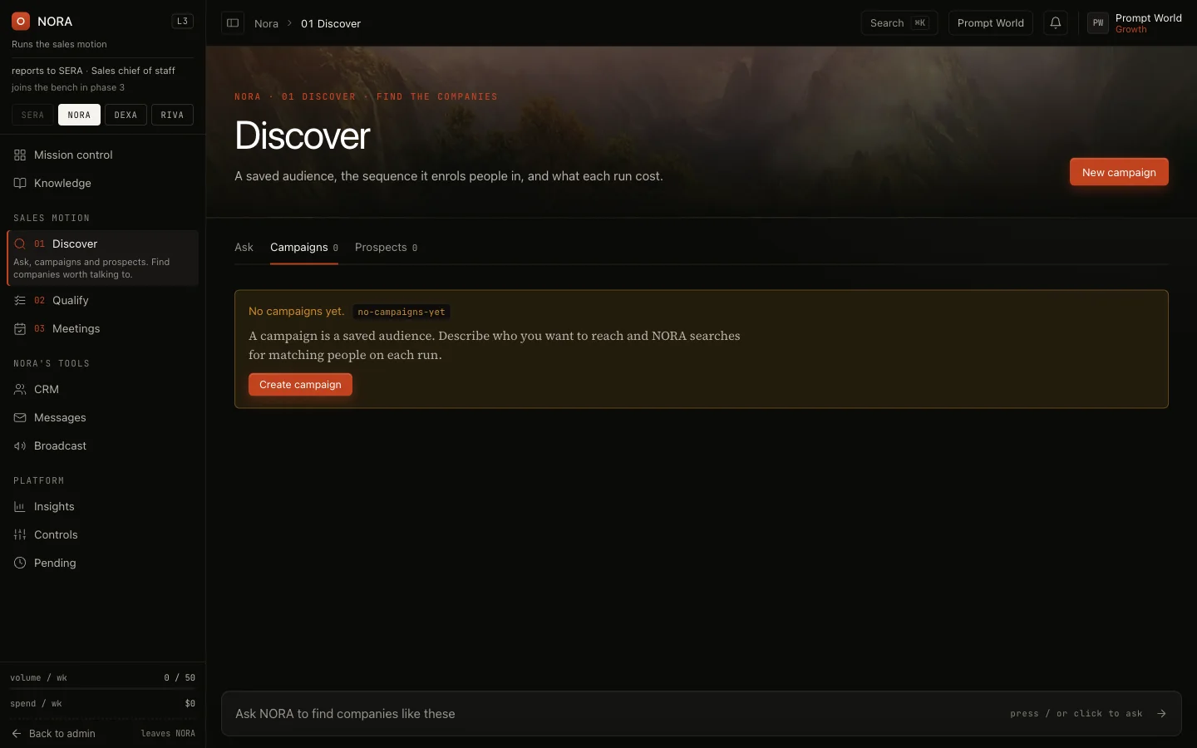Click the volume / wk meter label

point(38,677)
